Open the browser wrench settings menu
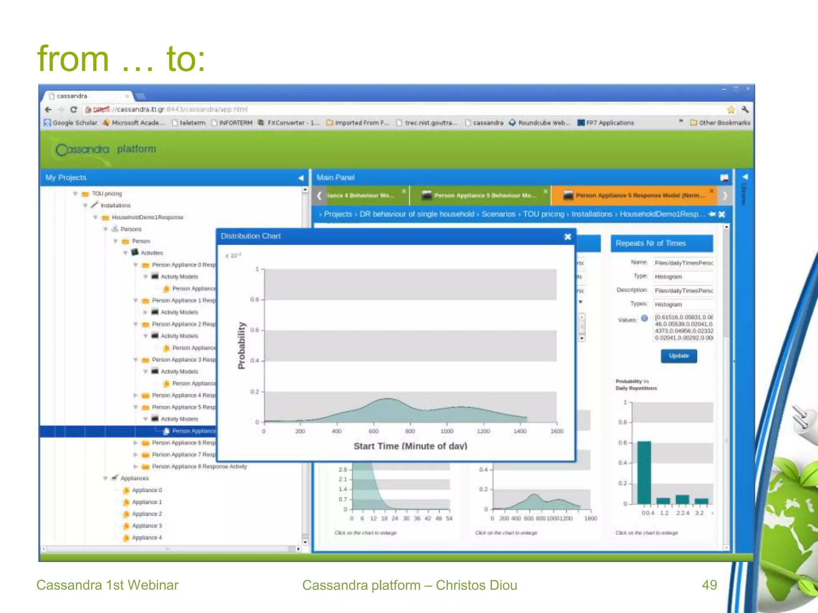The height and width of the screenshot is (613, 818). [x=745, y=109]
